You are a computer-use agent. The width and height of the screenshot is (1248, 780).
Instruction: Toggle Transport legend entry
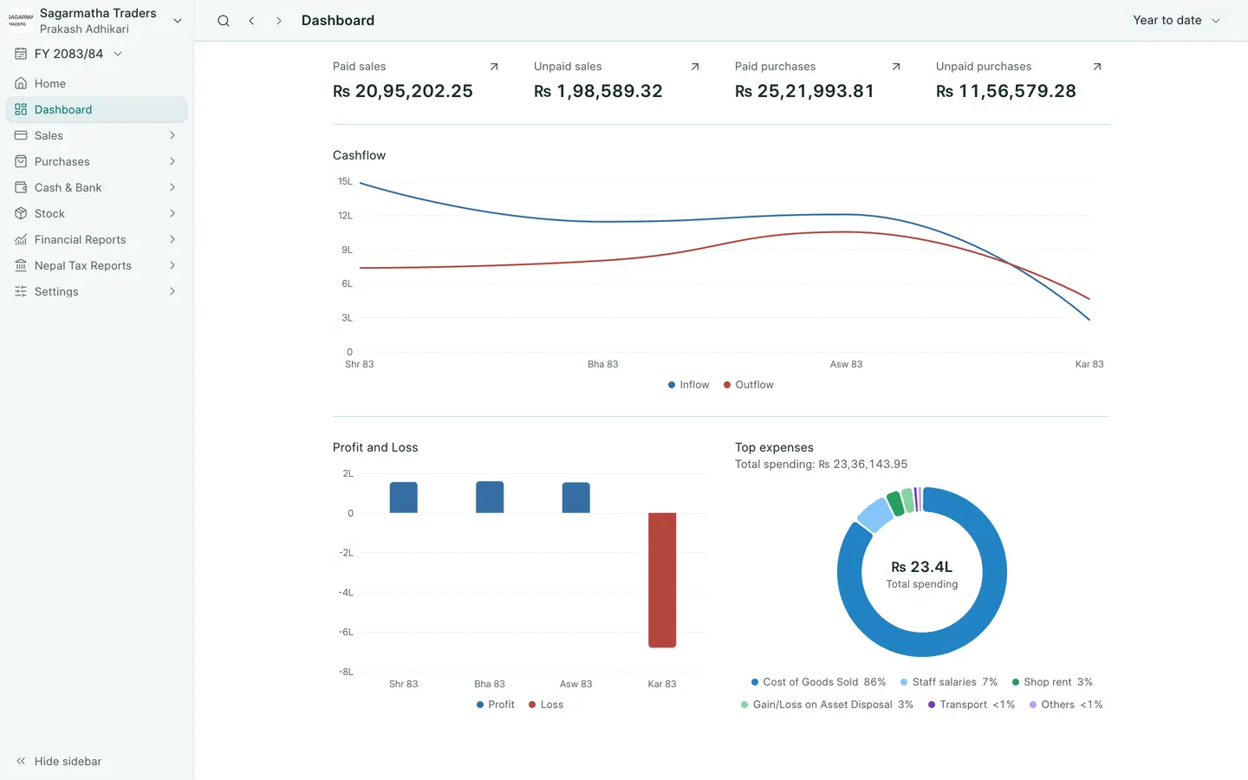click(972, 705)
